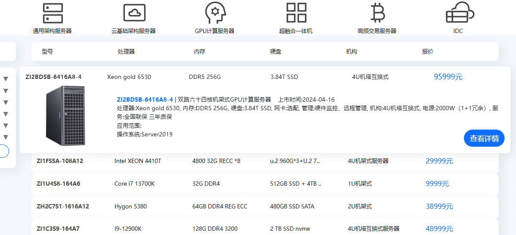Click the 95999元 price

click(448, 77)
